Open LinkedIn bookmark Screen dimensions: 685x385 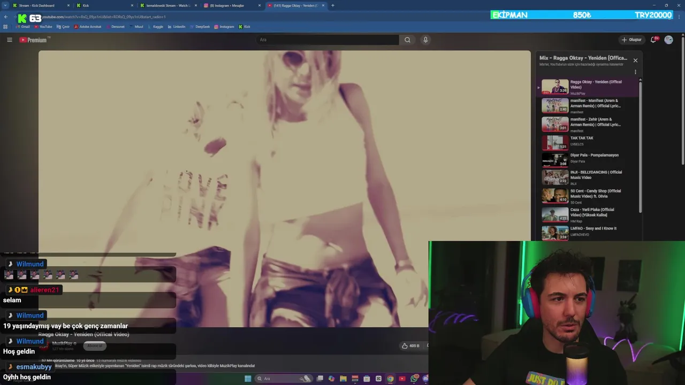[x=176, y=27]
